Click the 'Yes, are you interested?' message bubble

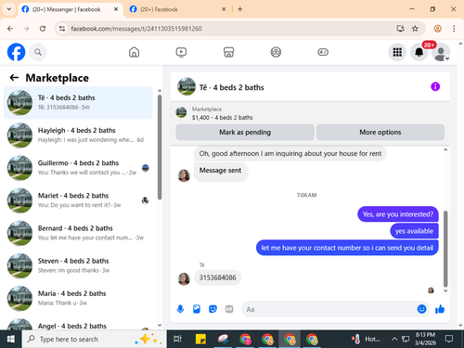pos(398,214)
